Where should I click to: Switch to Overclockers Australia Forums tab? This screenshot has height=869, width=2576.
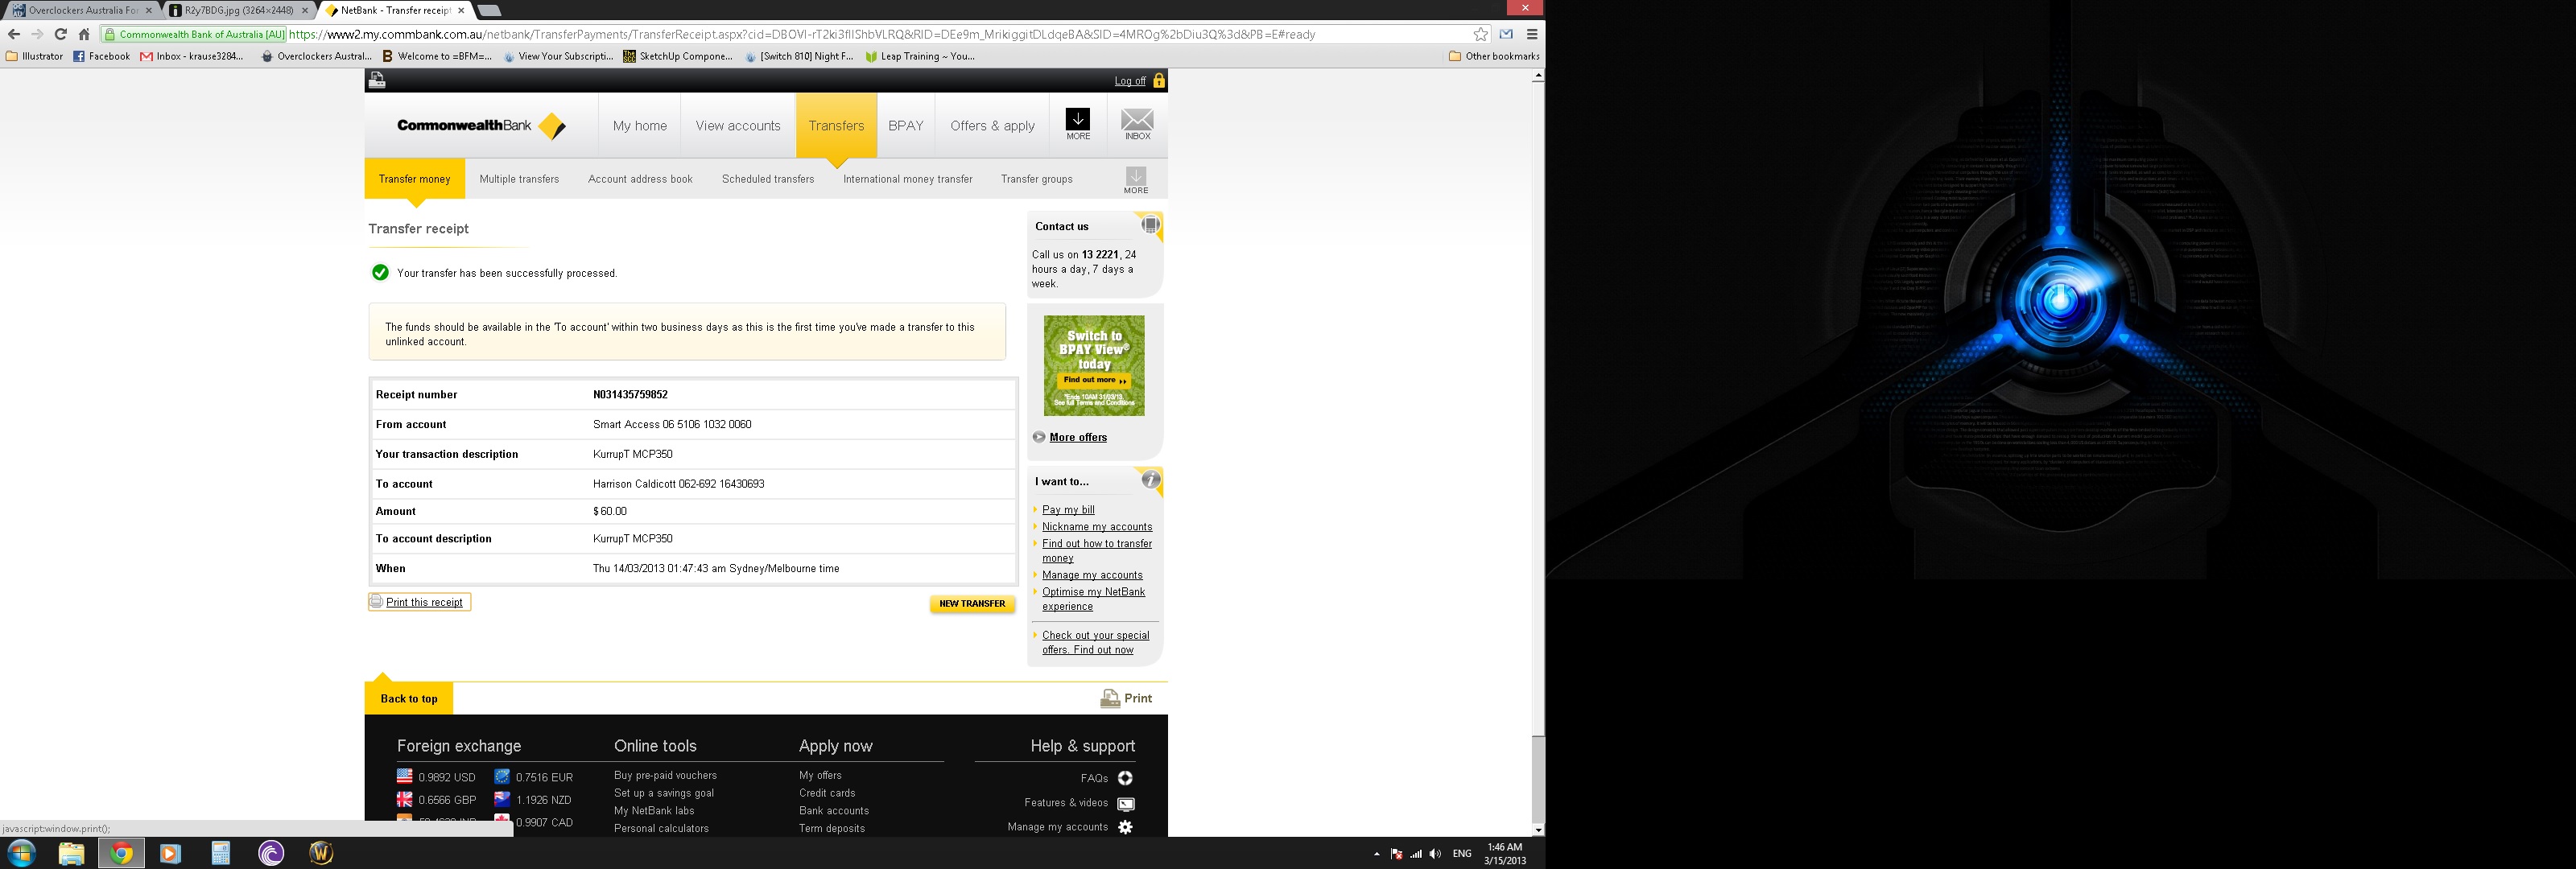[x=82, y=10]
